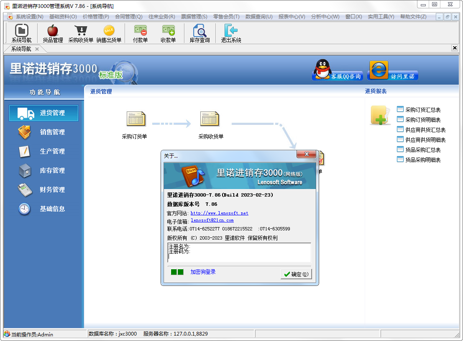Open the 往来业务(R) menu
This screenshot has height=341, width=463.
(161, 17)
